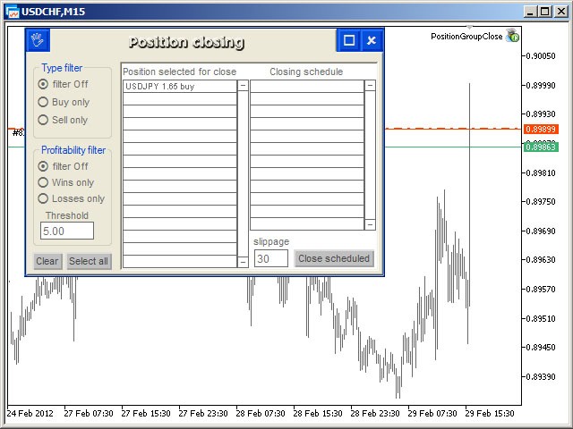Click the Threshold value field
This screenshot has height=429, width=573.
pyautogui.click(x=67, y=231)
